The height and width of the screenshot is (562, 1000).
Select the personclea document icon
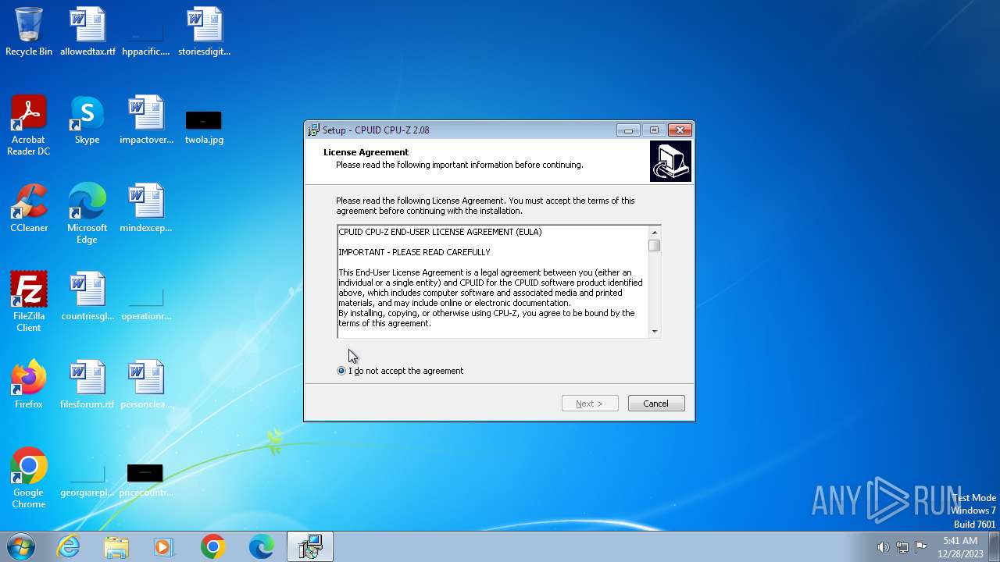tap(146, 385)
